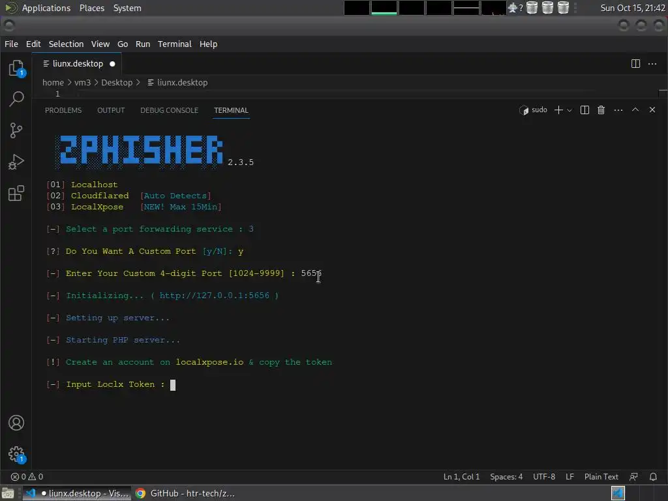Open the Extensions view
Viewport: 668px width, 501px height.
point(16,193)
